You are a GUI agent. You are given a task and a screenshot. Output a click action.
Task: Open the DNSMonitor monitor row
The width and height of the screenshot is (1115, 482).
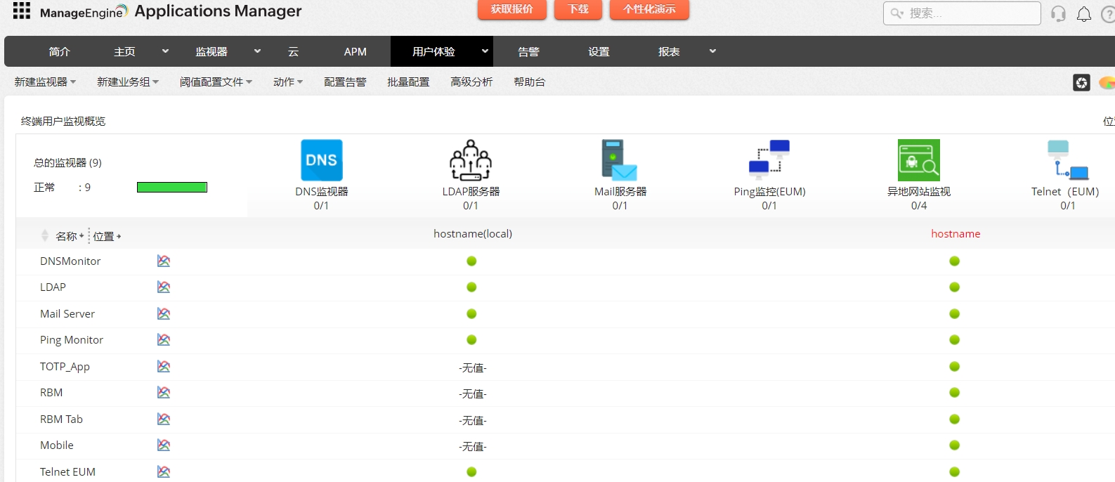70,261
